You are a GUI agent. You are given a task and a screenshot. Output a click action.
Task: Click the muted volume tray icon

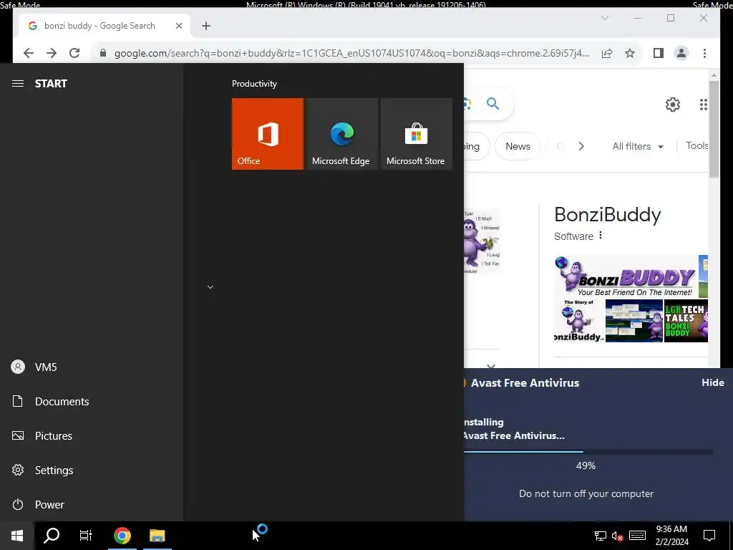(x=618, y=536)
